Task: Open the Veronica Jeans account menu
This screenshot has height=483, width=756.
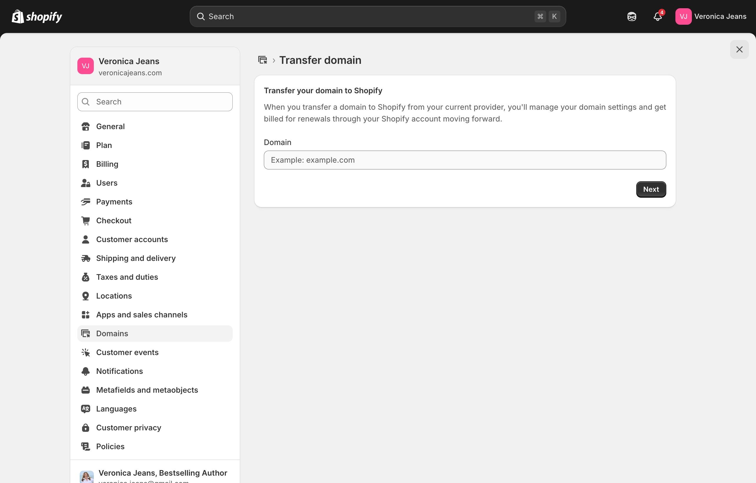Action: click(x=711, y=16)
